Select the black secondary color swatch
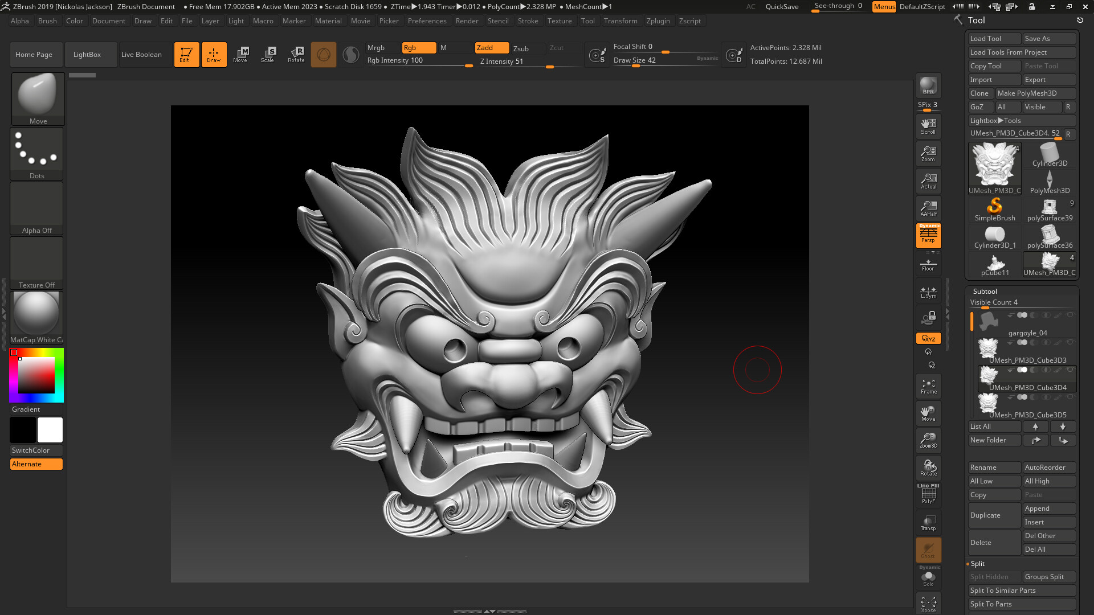 coord(23,430)
